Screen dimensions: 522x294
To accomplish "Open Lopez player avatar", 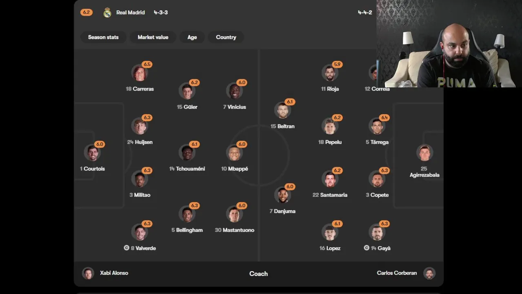I will coord(330,232).
